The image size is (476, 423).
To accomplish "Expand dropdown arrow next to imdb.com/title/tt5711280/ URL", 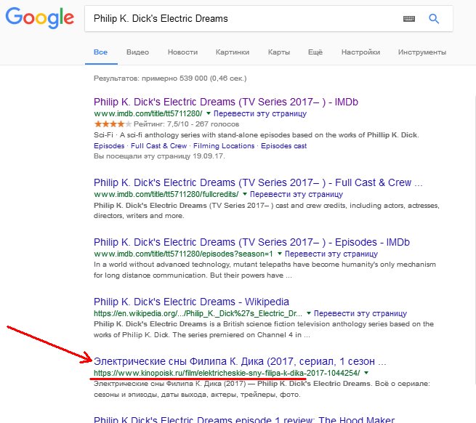I will point(209,113).
